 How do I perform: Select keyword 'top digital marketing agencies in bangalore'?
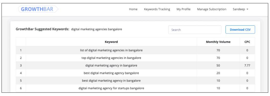pos(111,58)
